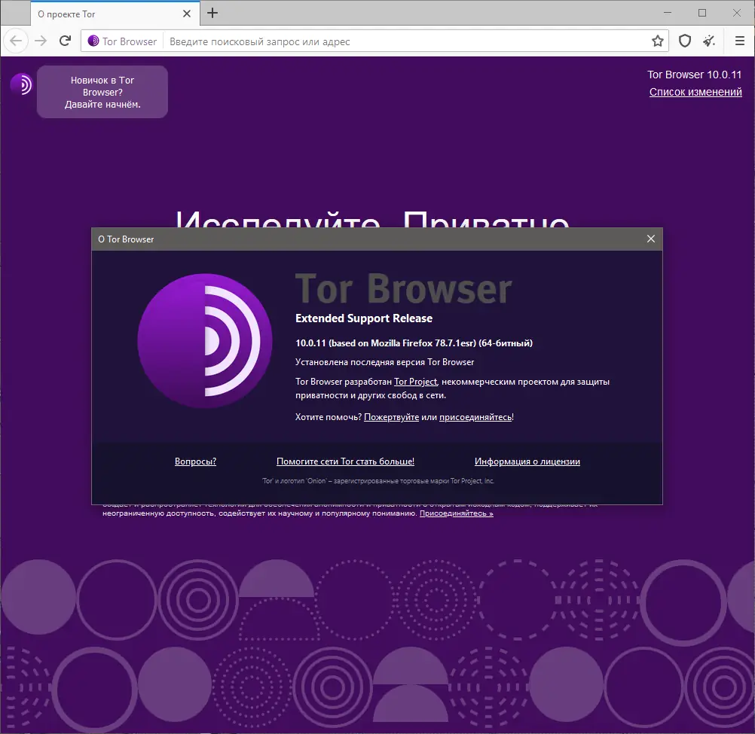Bookmark this page using the star icon
755x734 pixels.
click(657, 41)
